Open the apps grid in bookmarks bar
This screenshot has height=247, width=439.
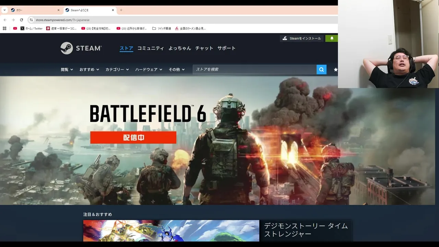5,28
